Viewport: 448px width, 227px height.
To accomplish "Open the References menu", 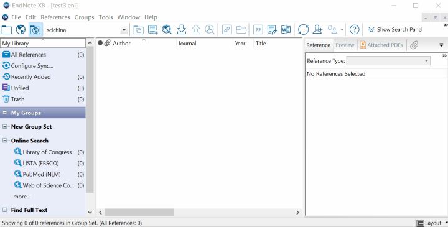I will point(55,17).
